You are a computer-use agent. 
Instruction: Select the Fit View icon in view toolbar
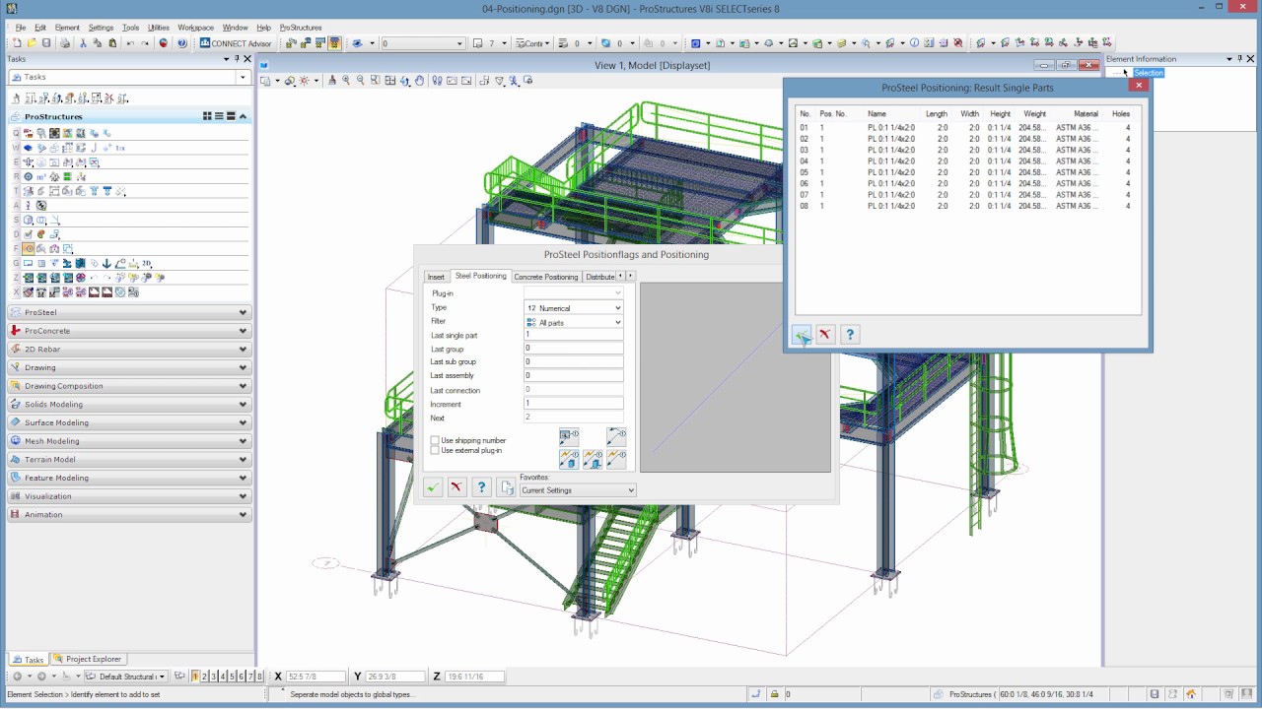(390, 81)
